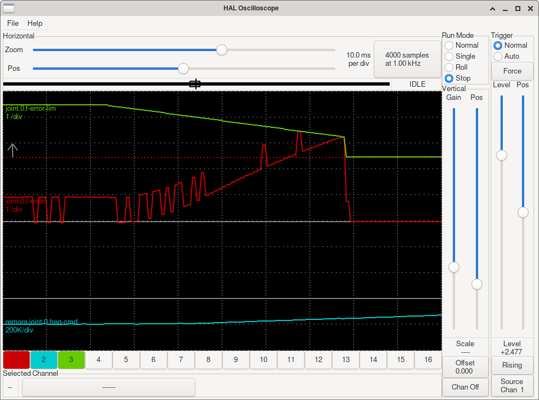Click the Offset 0.000 button
This screenshot has height=400, width=539.
pos(465,367)
